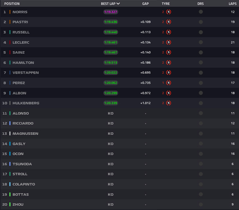Image resolution: width=239 pixels, height=210 pixels.
Task: Click driver name NORRIS
Action: (x=20, y=12)
